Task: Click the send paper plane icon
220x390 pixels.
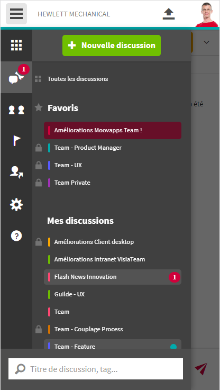Action: pos(201,369)
